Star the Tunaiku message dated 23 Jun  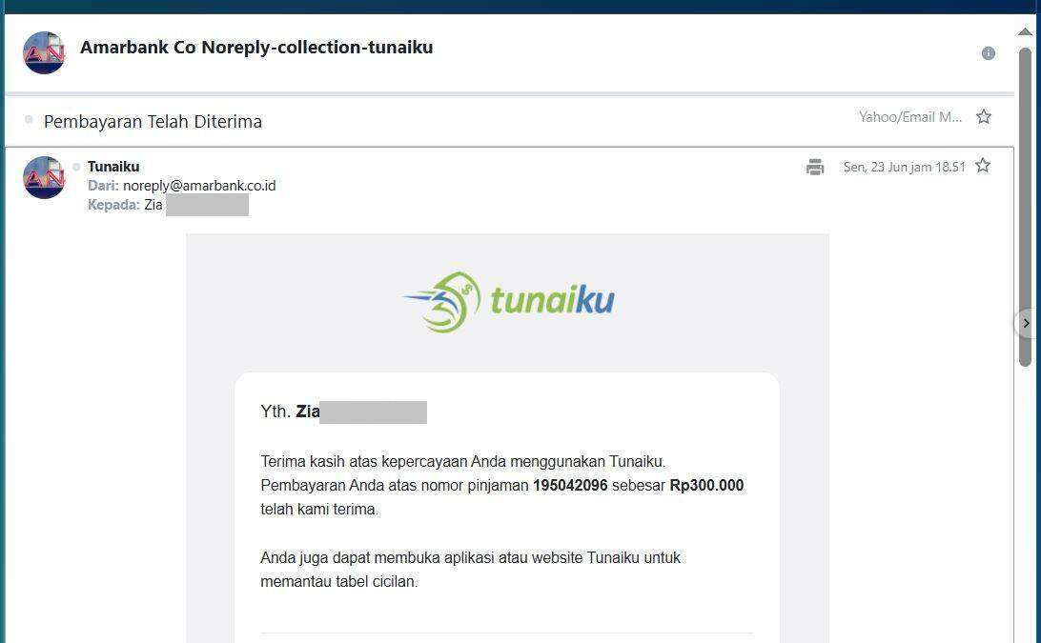tap(983, 166)
